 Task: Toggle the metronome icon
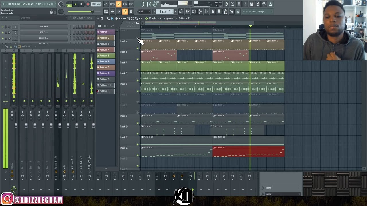click(106, 4)
